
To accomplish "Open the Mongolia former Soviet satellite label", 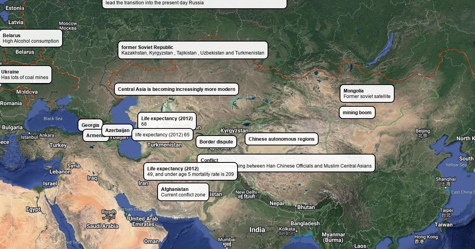I will point(367,94).
